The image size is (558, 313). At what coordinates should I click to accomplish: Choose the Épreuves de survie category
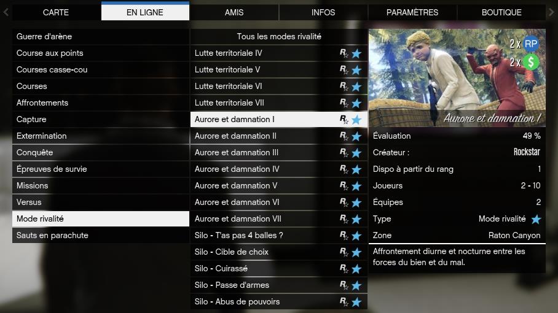coord(101,169)
